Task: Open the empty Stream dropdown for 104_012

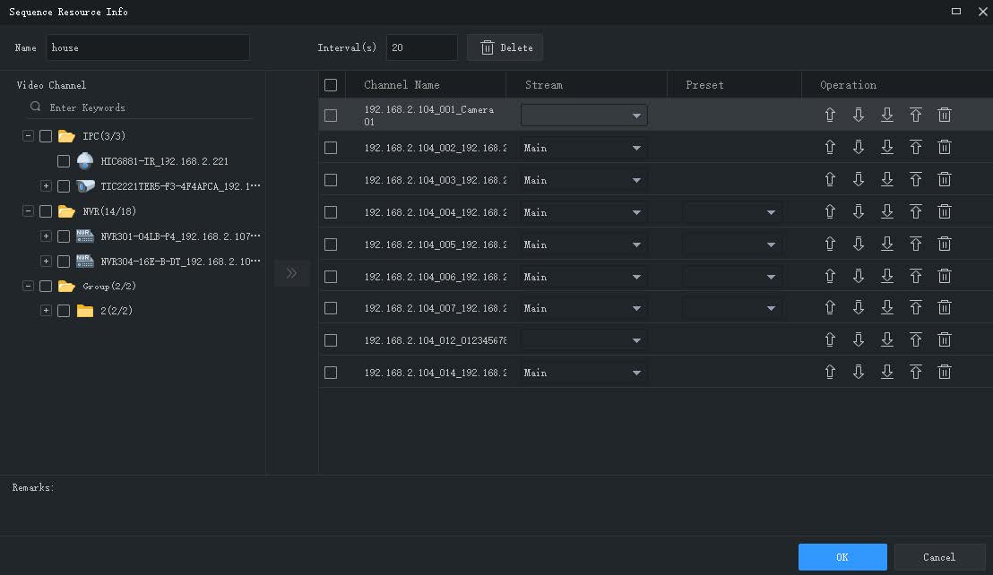Action: (584, 340)
